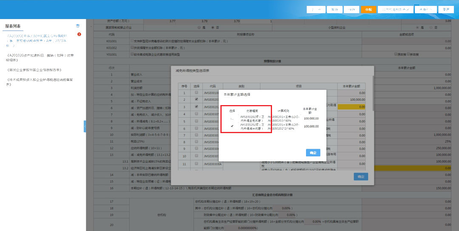
Task: Select the unchecked 全免优惠 option in popup
Action: point(232,118)
